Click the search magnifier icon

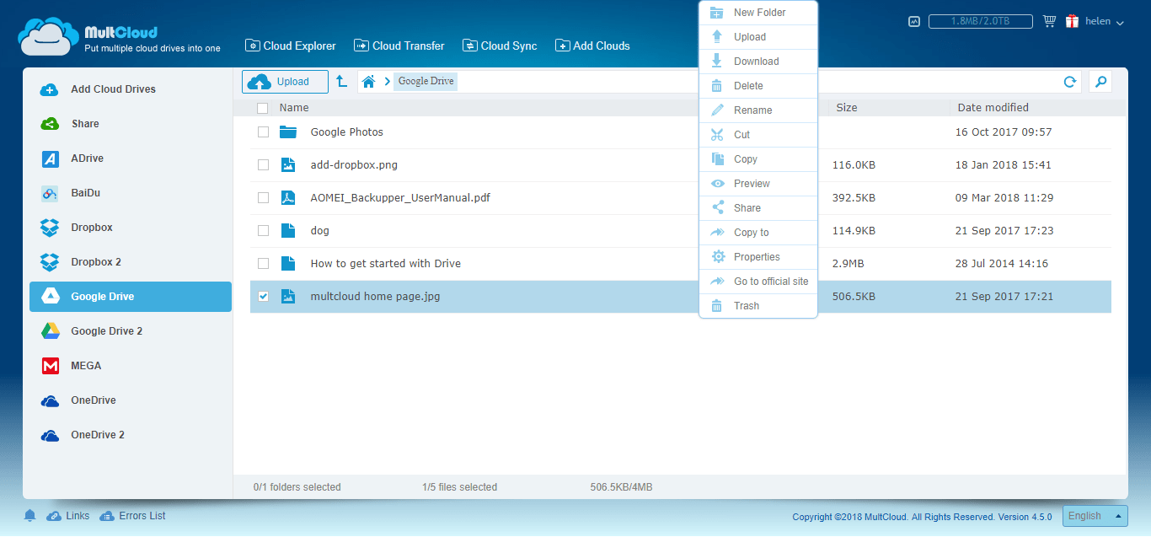[x=1100, y=81]
